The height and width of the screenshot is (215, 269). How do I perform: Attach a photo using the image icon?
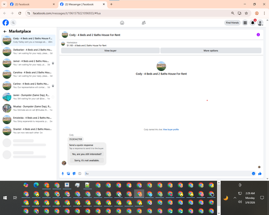(68, 174)
